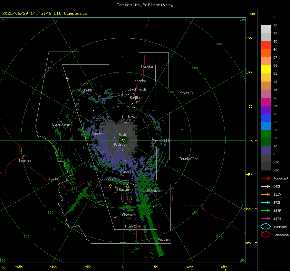Click the Ponoka town label

tap(147, 66)
